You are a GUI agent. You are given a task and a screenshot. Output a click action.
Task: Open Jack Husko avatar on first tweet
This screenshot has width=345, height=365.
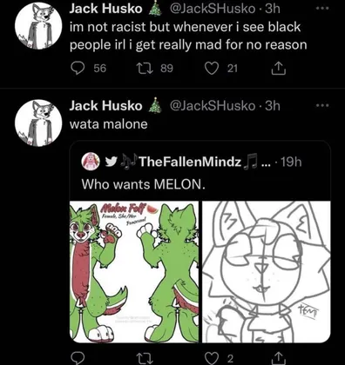coord(38,26)
